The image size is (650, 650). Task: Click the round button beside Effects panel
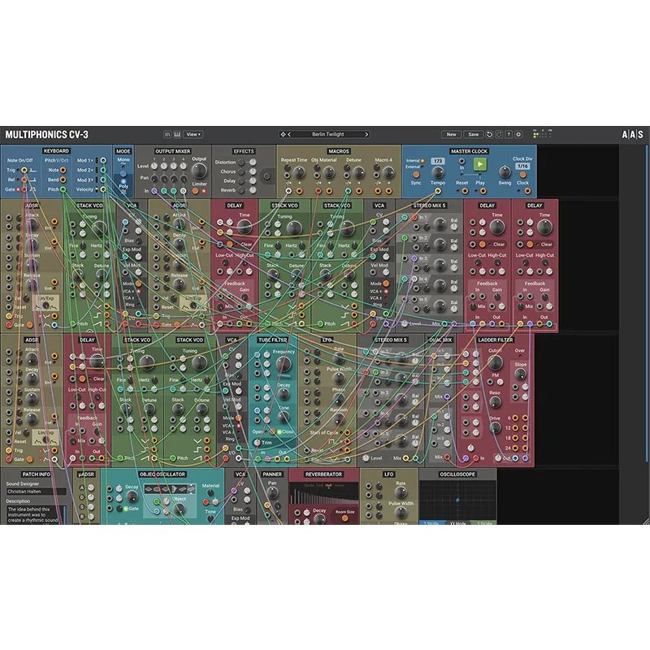(x=267, y=176)
